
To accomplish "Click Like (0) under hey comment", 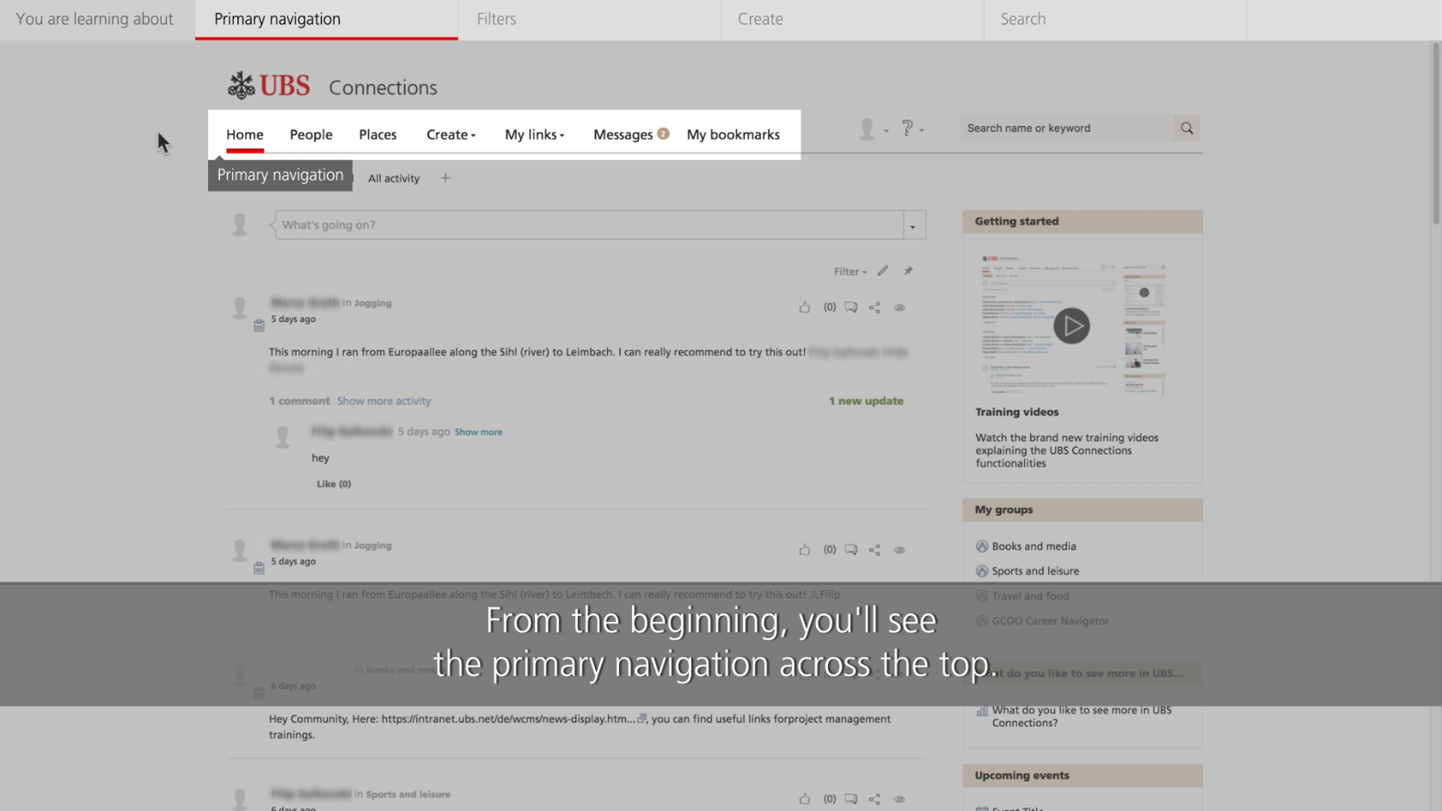I will [x=334, y=484].
